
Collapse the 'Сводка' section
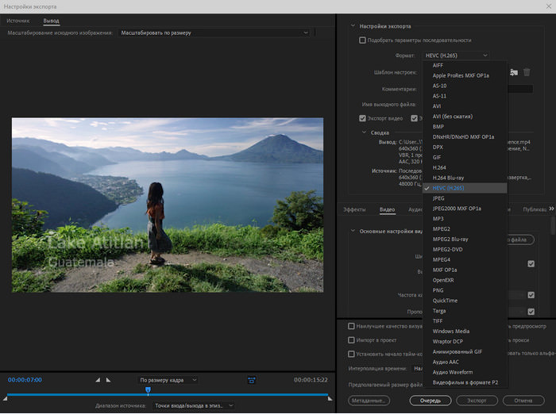click(x=364, y=132)
